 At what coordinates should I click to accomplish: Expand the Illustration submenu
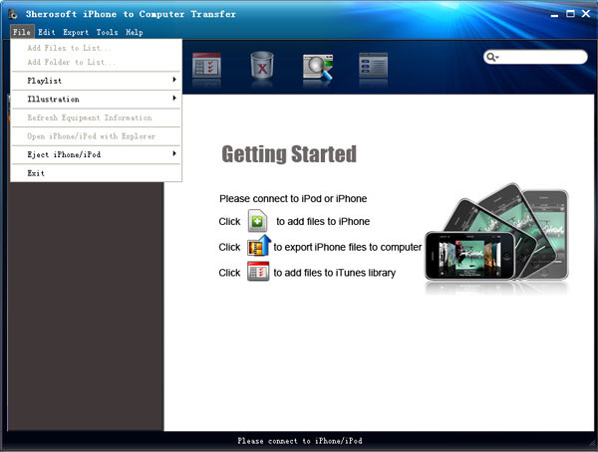[96, 100]
